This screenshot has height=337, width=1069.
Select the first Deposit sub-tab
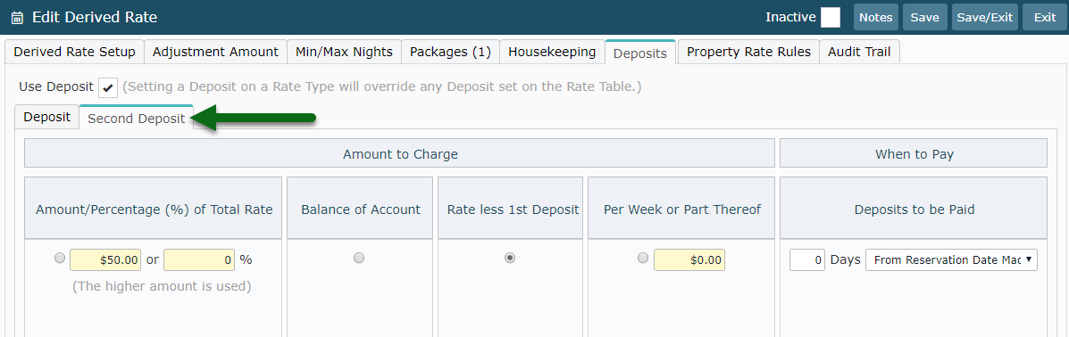coord(47,117)
